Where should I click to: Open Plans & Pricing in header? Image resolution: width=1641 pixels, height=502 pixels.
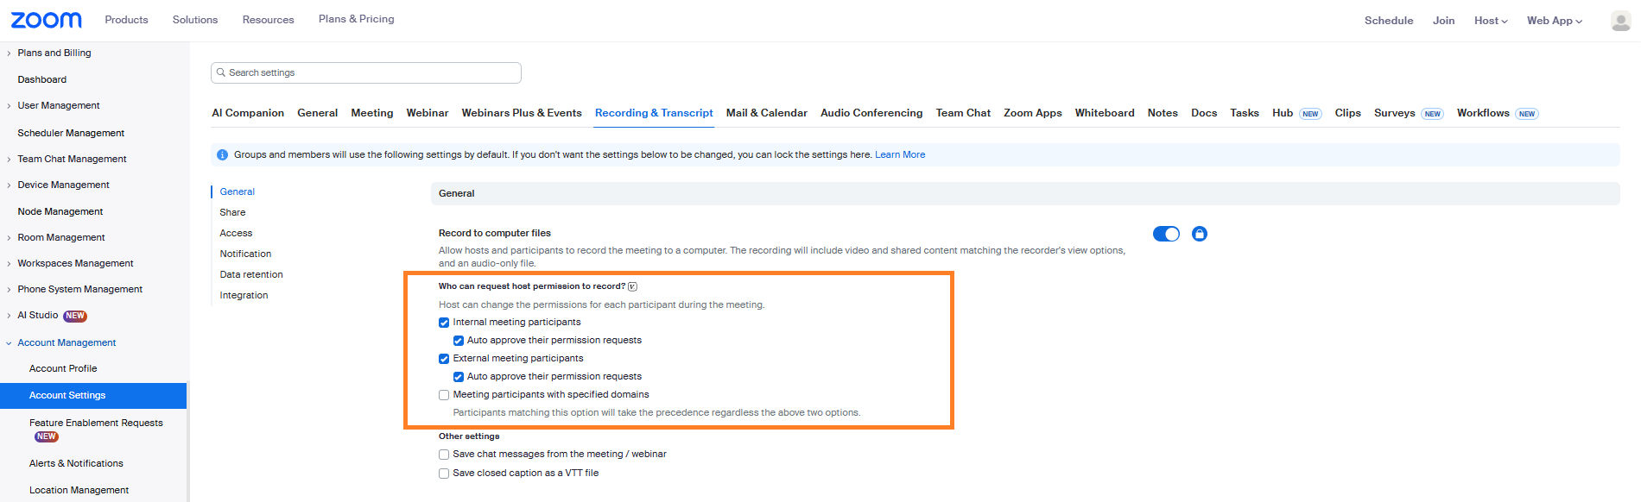point(356,19)
